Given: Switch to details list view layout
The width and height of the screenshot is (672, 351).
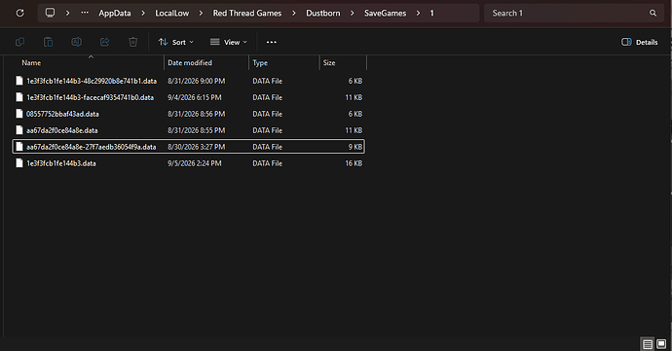Looking at the screenshot, I should [x=648, y=344].
